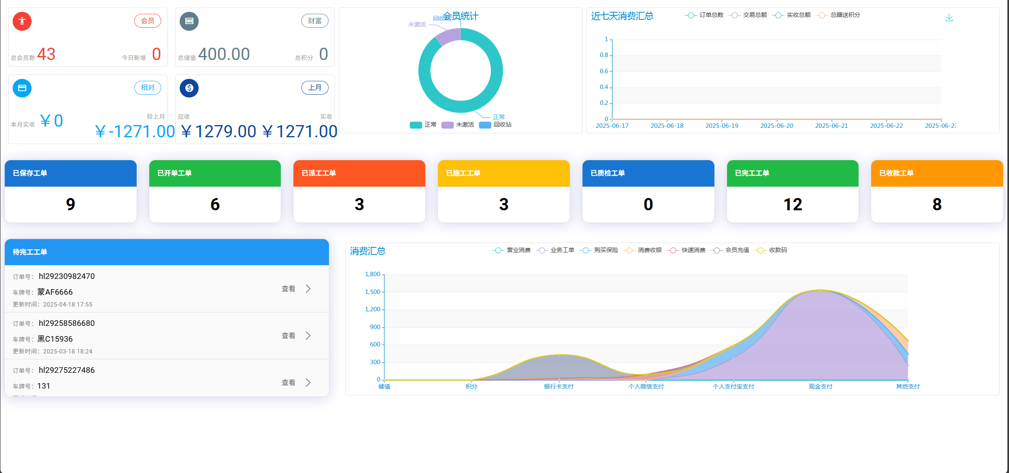This screenshot has height=473, width=1009.
Task: Click receivable amount ￥1279.00
Action: click(x=218, y=132)
